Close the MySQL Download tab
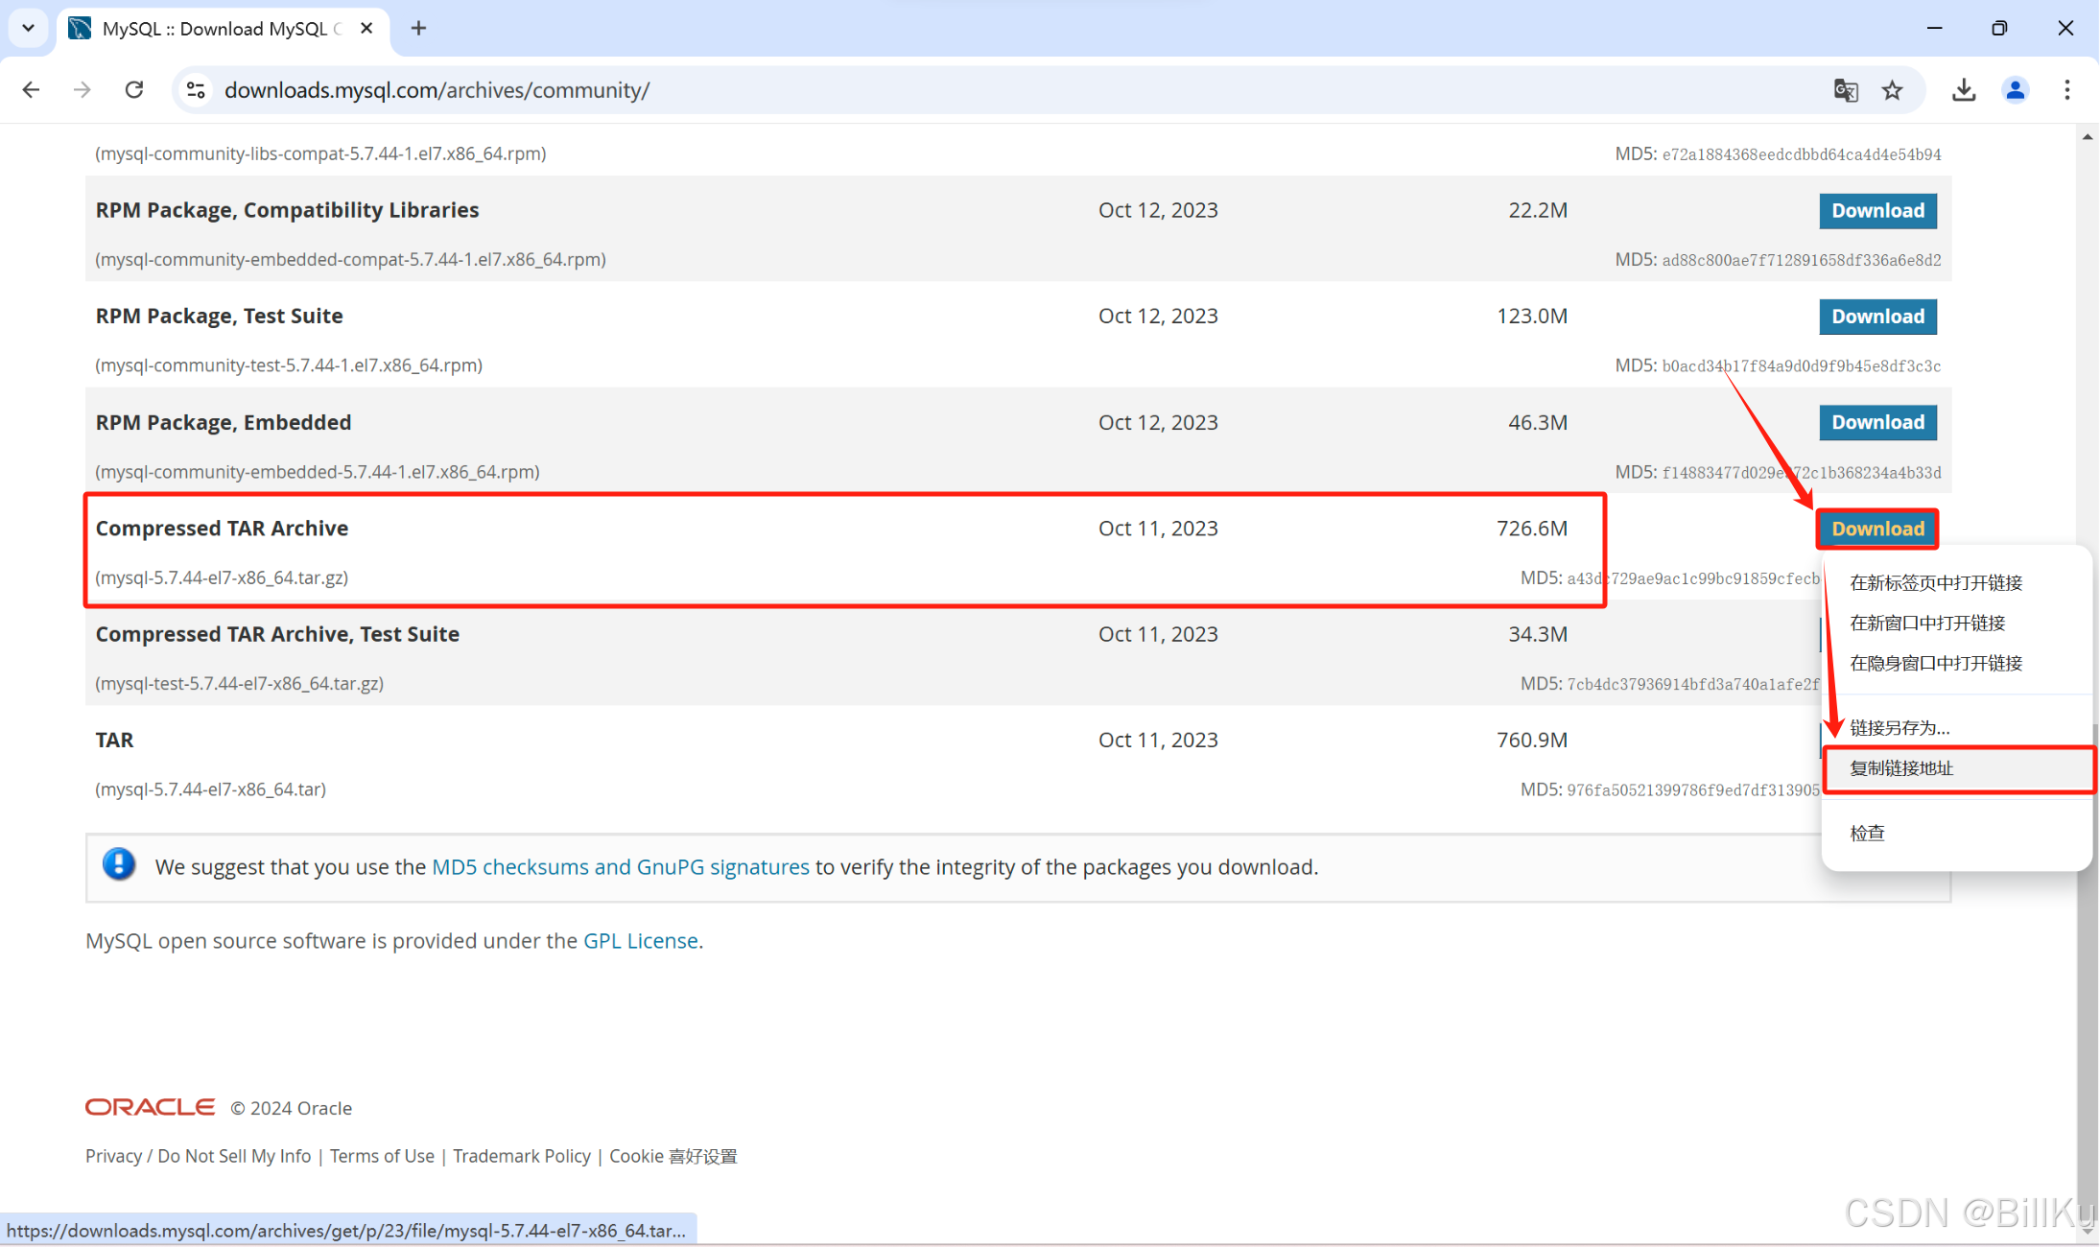 click(366, 29)
